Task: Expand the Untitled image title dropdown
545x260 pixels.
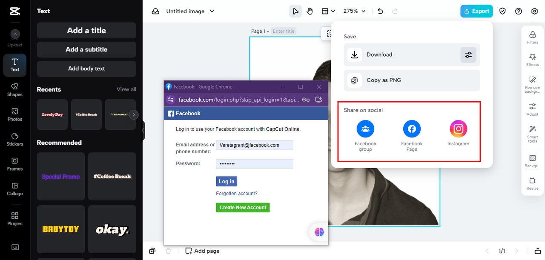Action: pos(212,11)
